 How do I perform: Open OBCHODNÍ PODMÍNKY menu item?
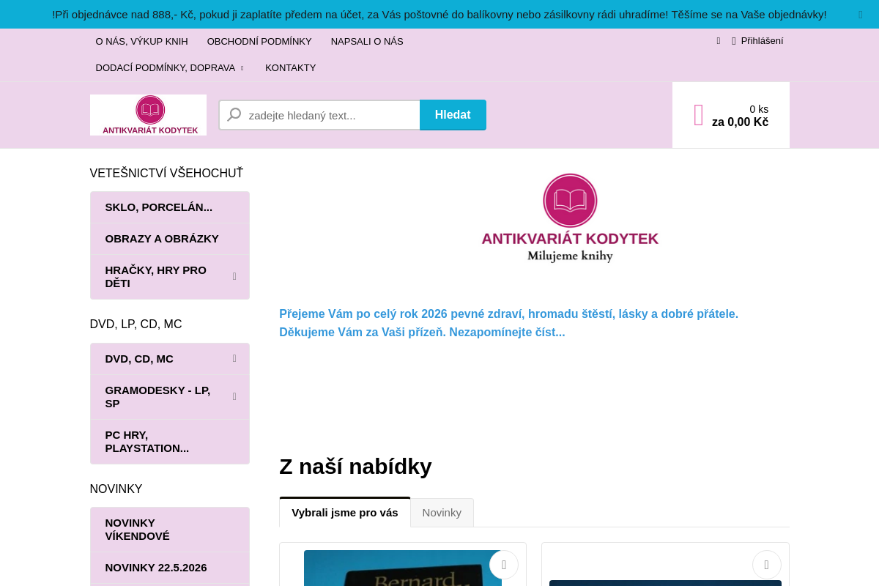point(259,42)
